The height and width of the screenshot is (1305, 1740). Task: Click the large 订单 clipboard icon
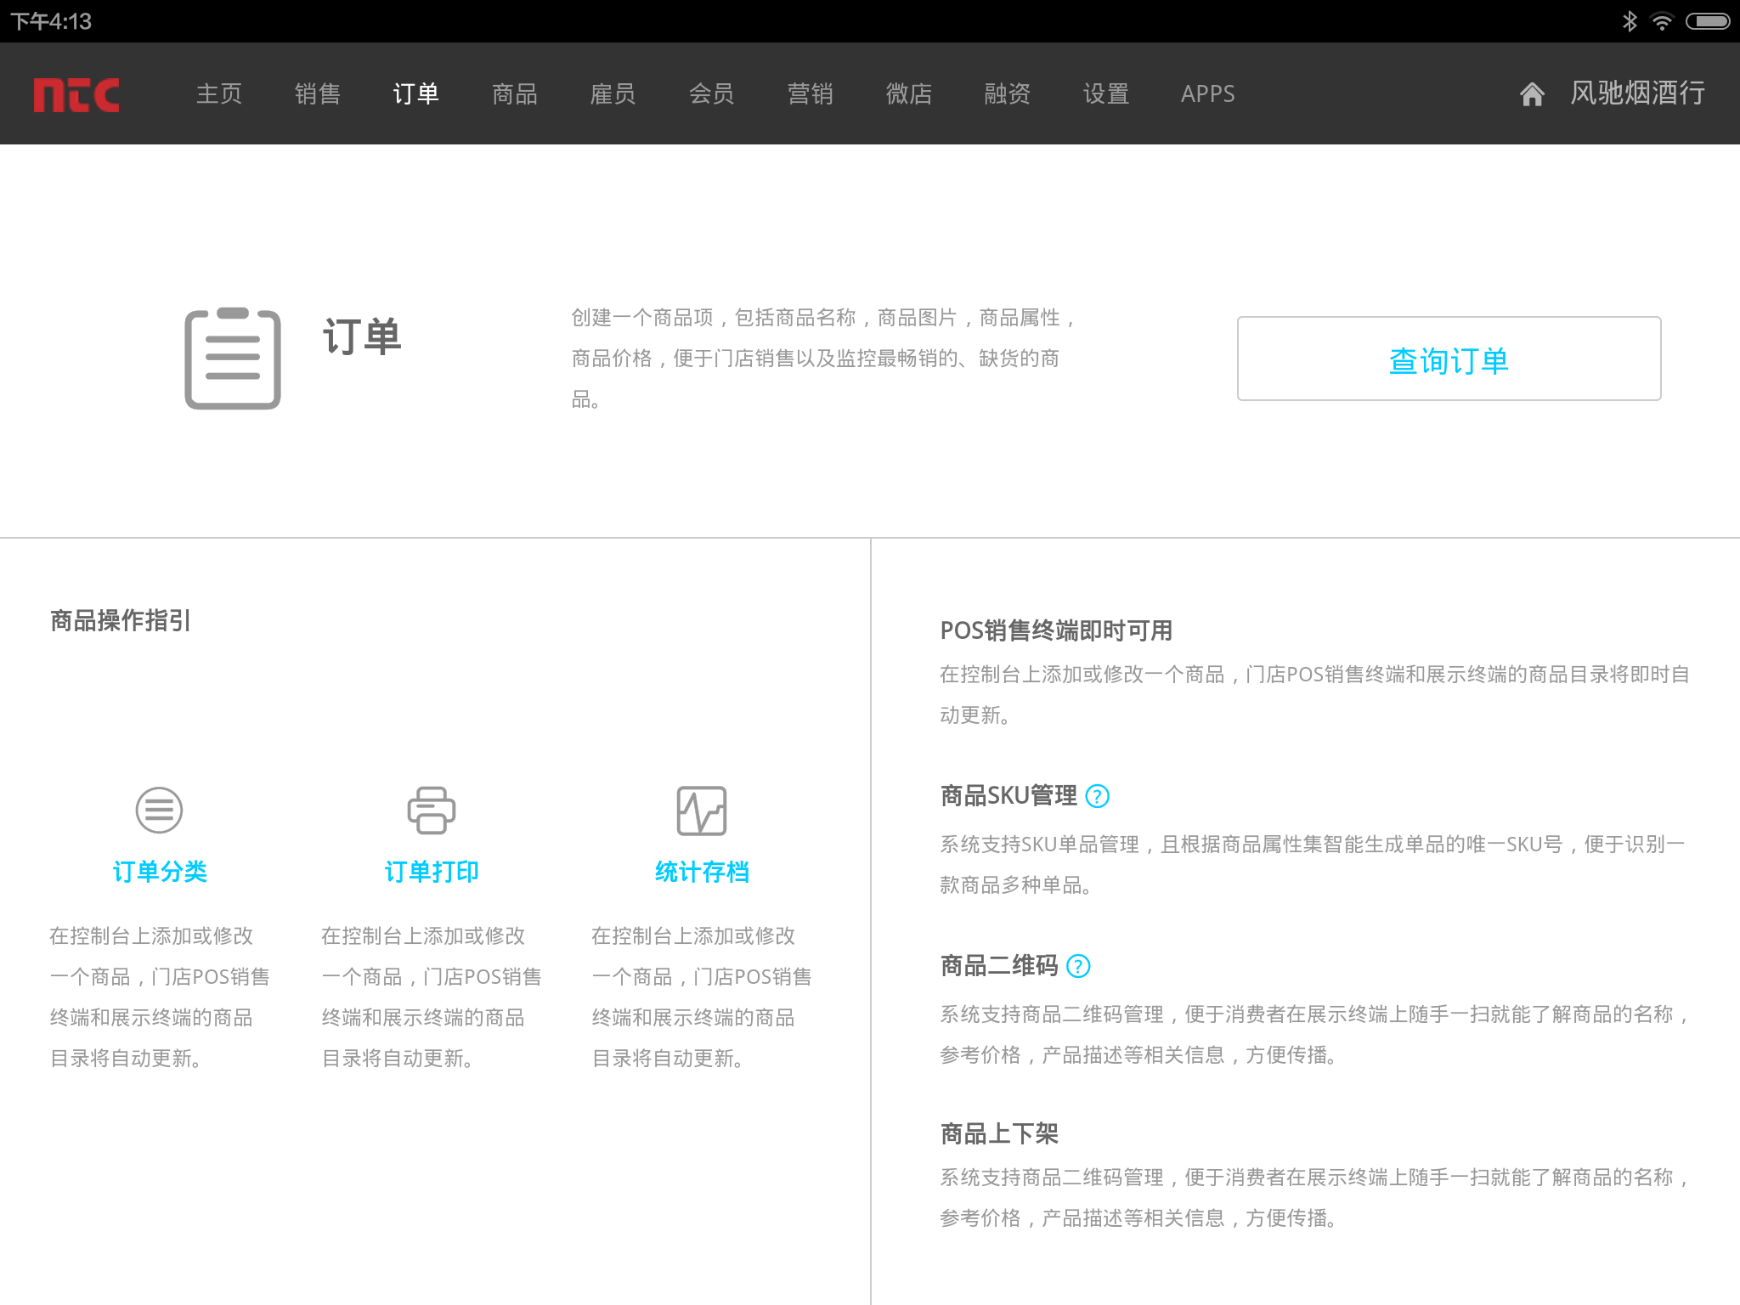coord(233,358)
